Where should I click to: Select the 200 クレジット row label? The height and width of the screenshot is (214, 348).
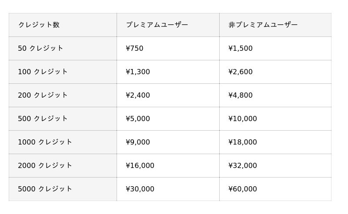pyautogui.click(x=43, y=95)
